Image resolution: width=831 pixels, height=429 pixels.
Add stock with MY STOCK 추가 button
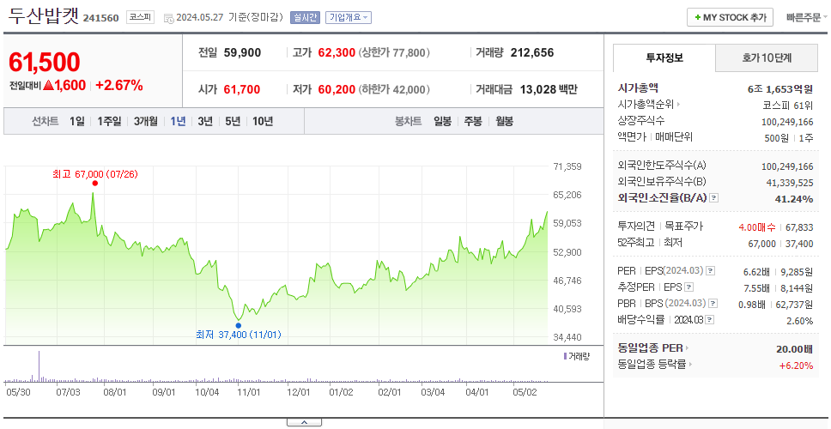pos(731,17)
